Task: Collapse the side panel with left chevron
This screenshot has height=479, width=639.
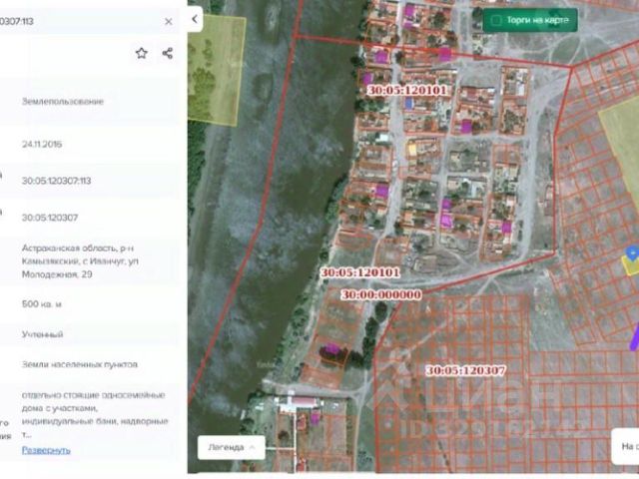Action: pyautogui.click(x=195, y=19)
